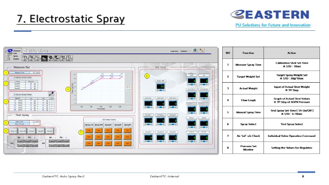
Task: Click the Eastern Auto Spray System logo
Action: coord(13,54)
